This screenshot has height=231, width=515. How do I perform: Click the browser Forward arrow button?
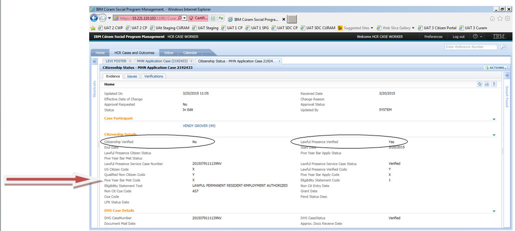103,18
